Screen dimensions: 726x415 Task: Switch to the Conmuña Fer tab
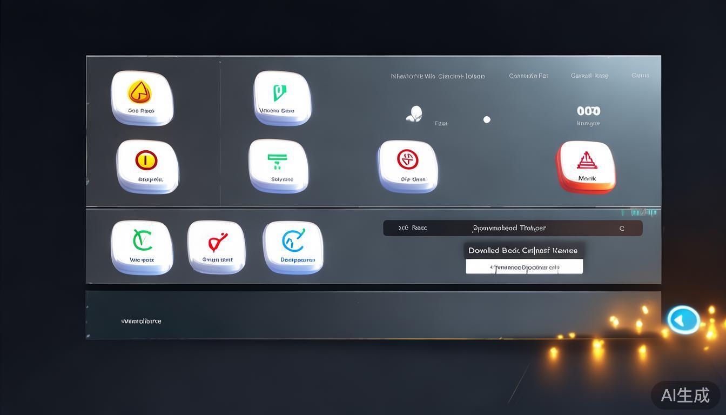[528, 76]
